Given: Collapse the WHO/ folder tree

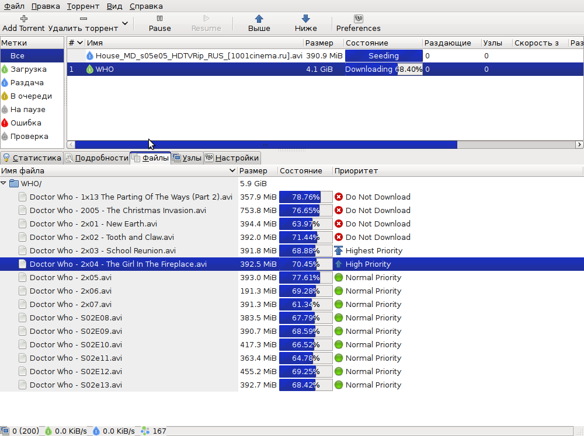Looking at the screenshot, I should pyautogui.click(x=4, y=183).
